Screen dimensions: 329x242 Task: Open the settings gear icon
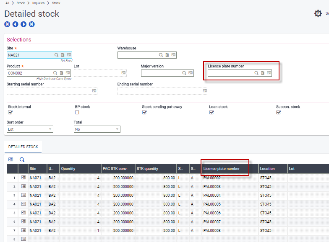pyautogui.click(x=318, y=13)
